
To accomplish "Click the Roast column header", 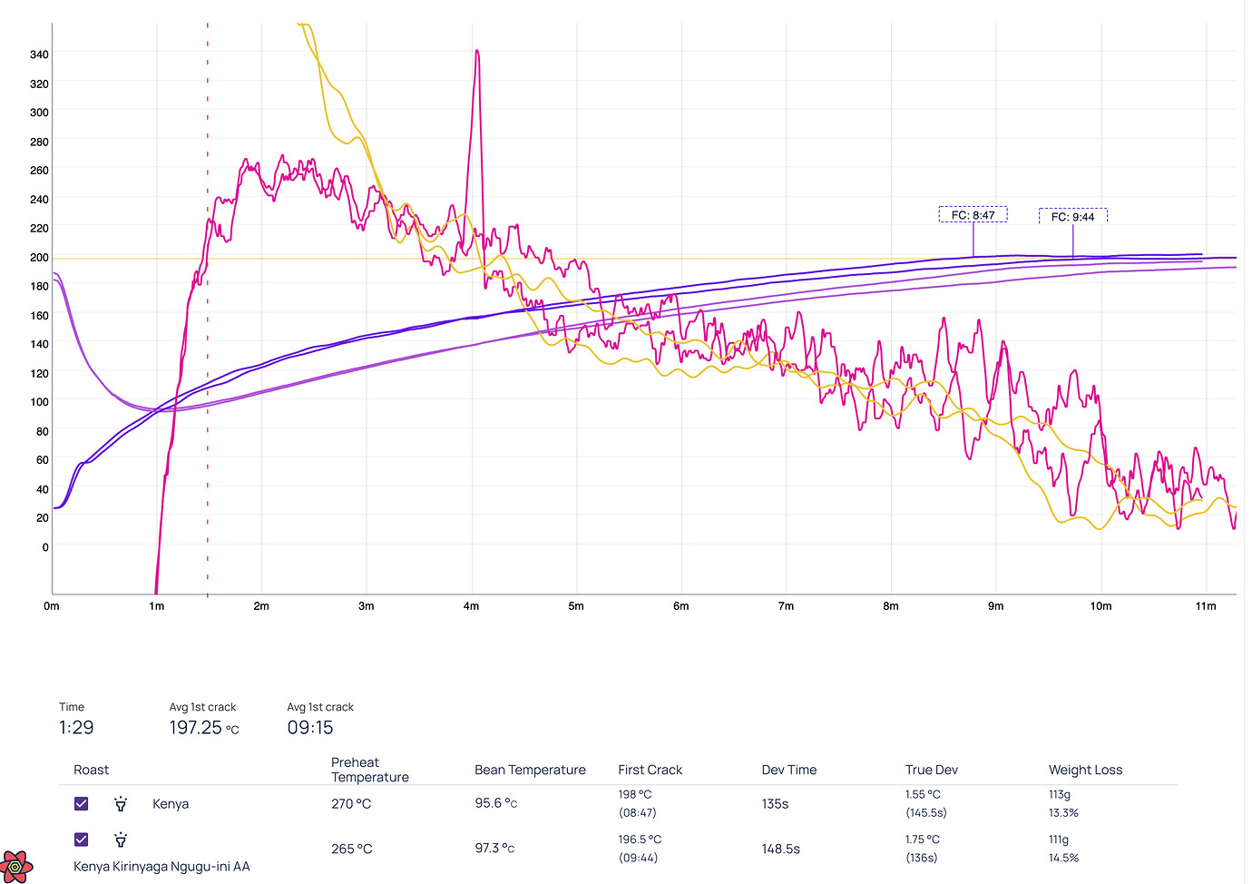I will 91,770.
